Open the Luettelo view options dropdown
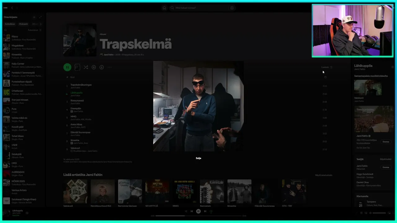397x223 pixels. [327, 67]
